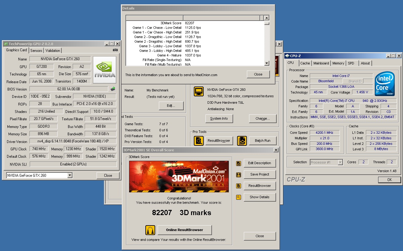Click the Edit... button for benchmark name
Viewport: 403px width, 251px height.
(x=171, y=106)
